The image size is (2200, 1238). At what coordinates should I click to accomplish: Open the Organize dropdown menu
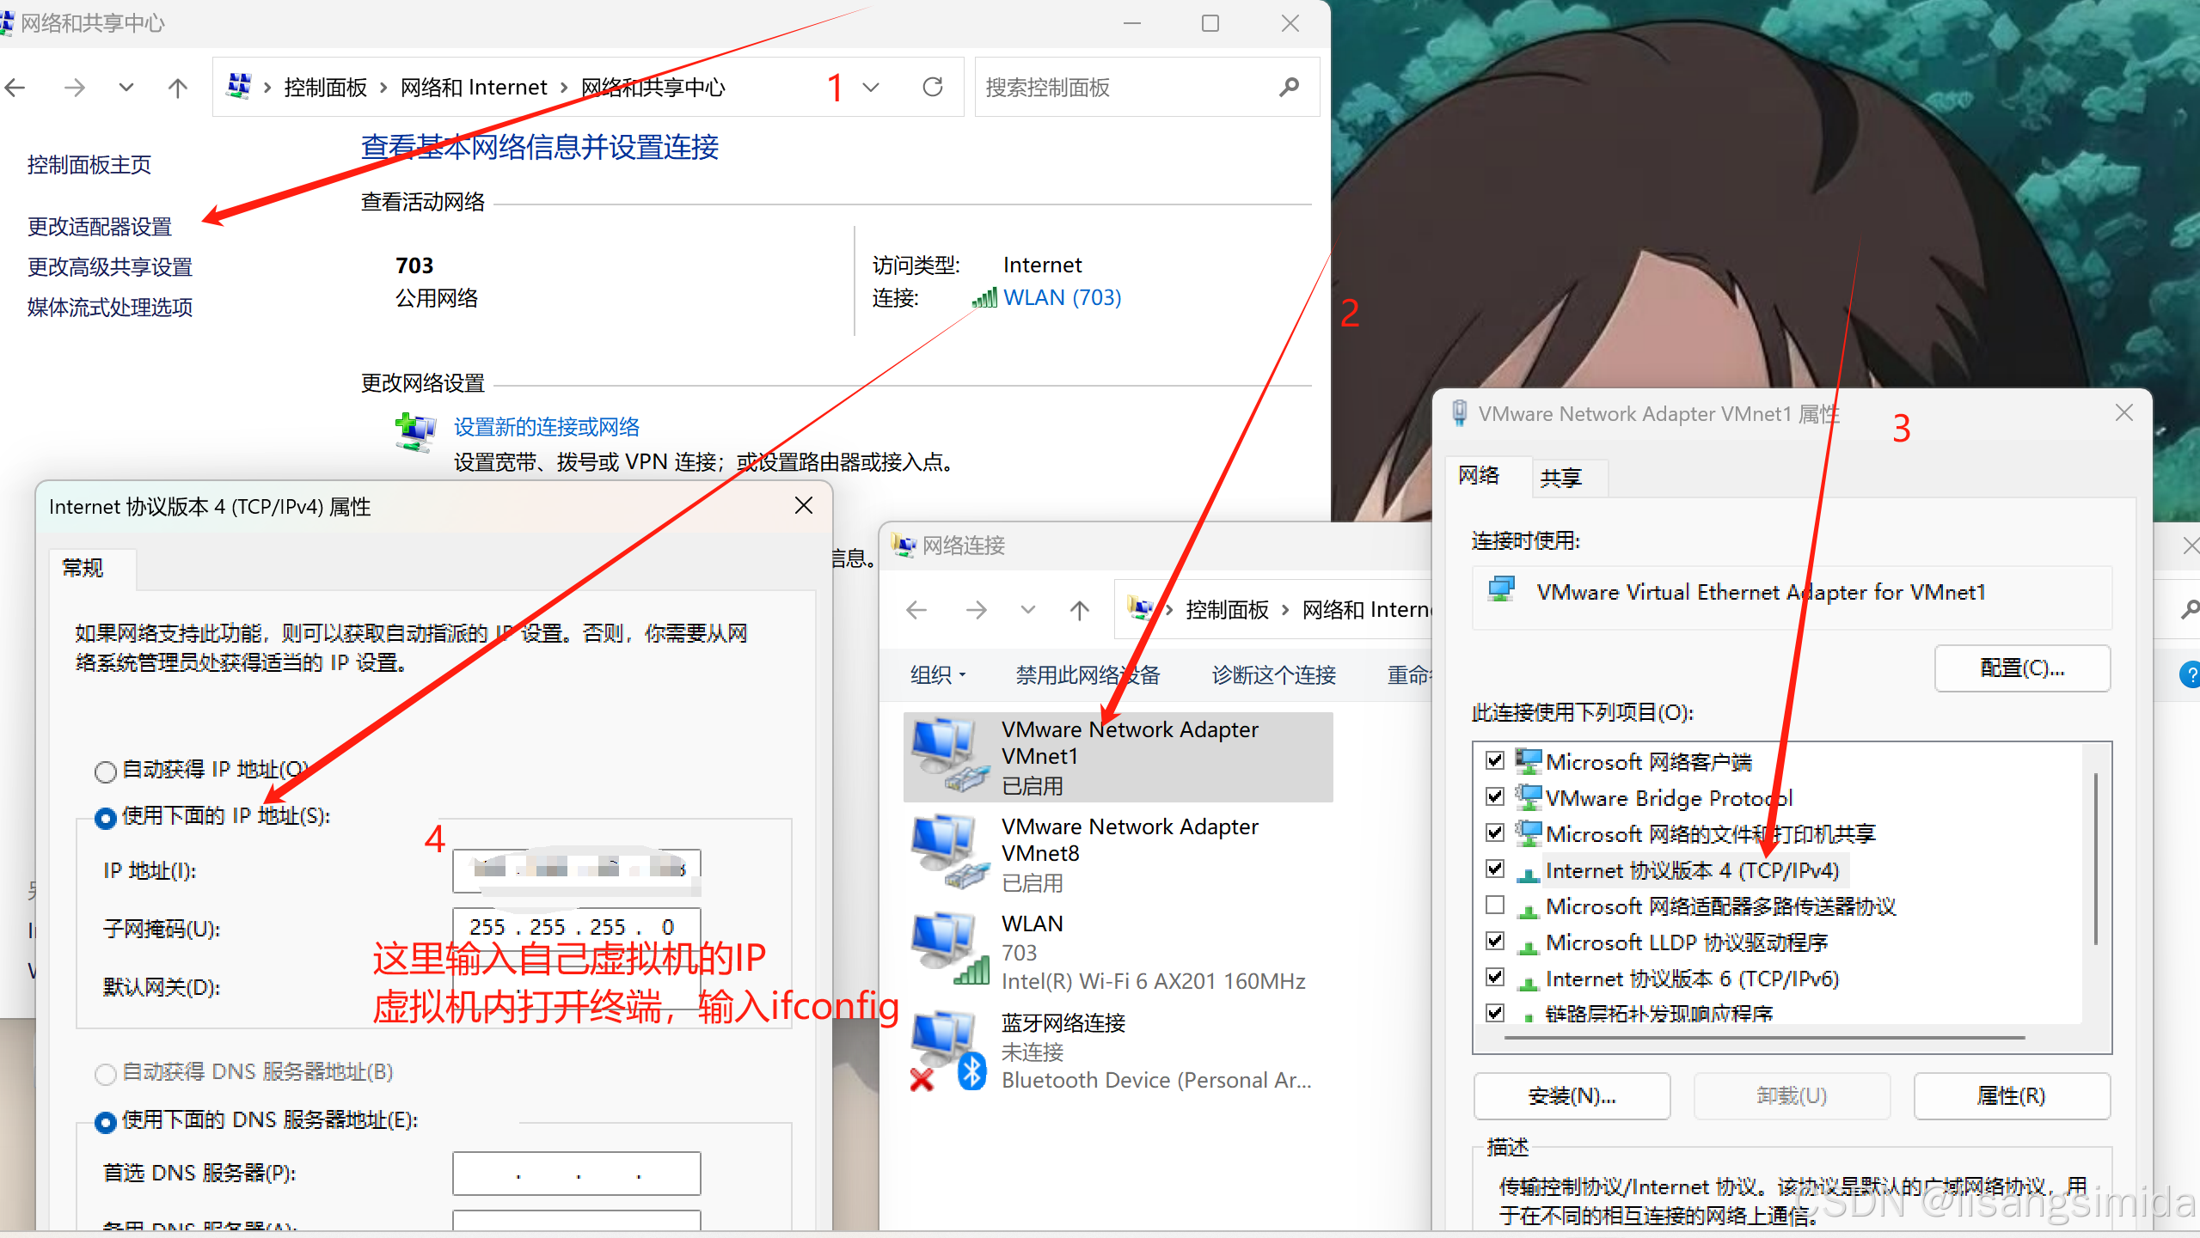[937, 675]
